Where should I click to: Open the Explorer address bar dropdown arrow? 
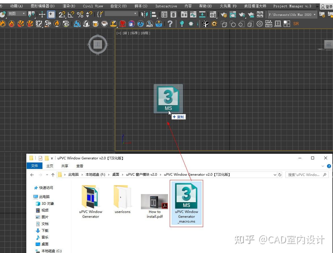click(x=275, y=175)
